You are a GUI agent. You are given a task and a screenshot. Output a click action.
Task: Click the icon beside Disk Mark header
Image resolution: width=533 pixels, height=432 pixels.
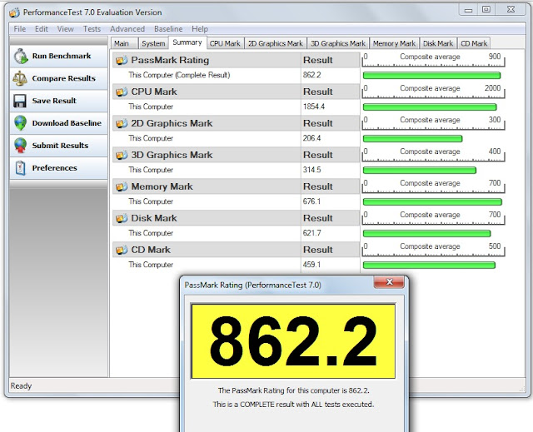tap(122, 218)
